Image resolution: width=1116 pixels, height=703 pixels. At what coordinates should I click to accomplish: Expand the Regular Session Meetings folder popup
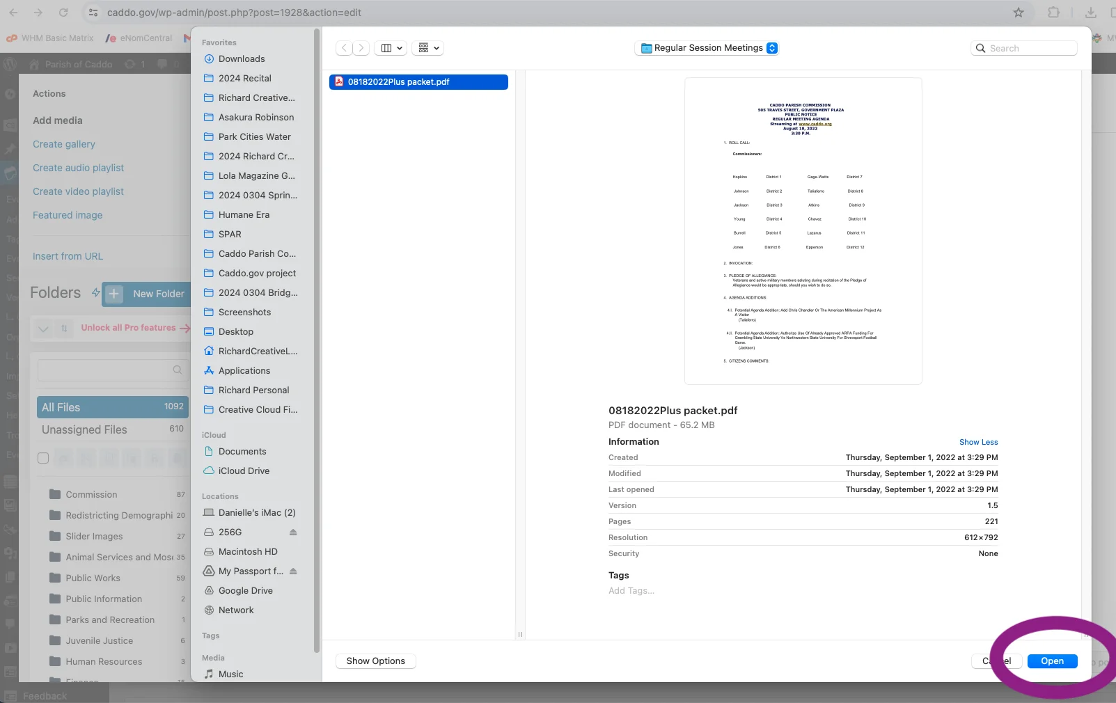pyautogui.click(x=772, y=48)
